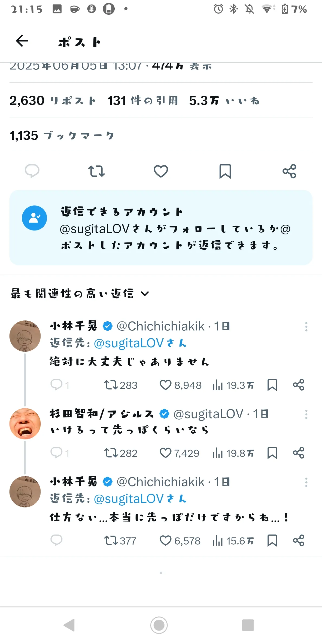Screen dimensions: 322x644
Task: View the 2,630 リポスト list
Action: [x=53, y=101]
